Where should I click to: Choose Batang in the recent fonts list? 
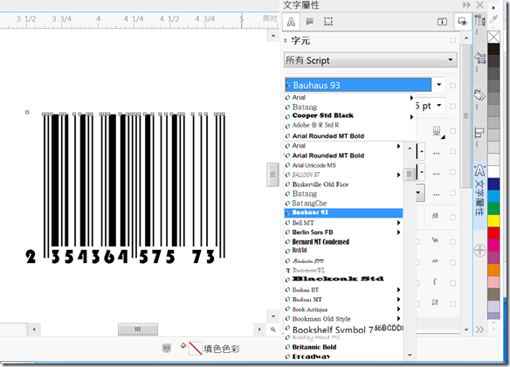(x=349, y=107)
